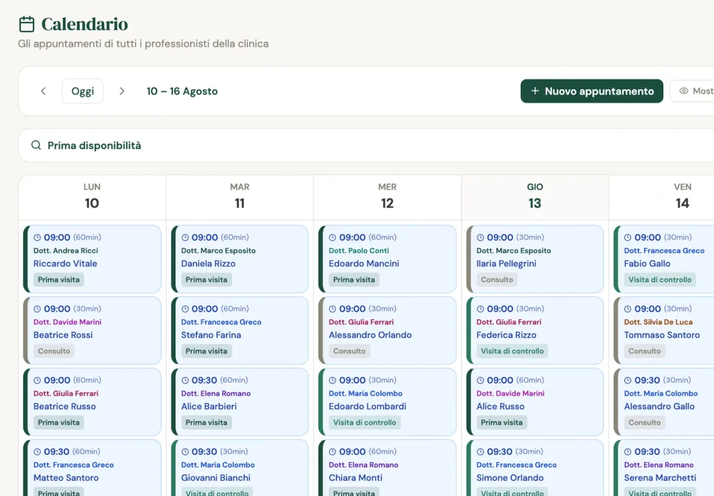
Task: Open Alessandro Gallo appointment
Action: coord(664,401)
